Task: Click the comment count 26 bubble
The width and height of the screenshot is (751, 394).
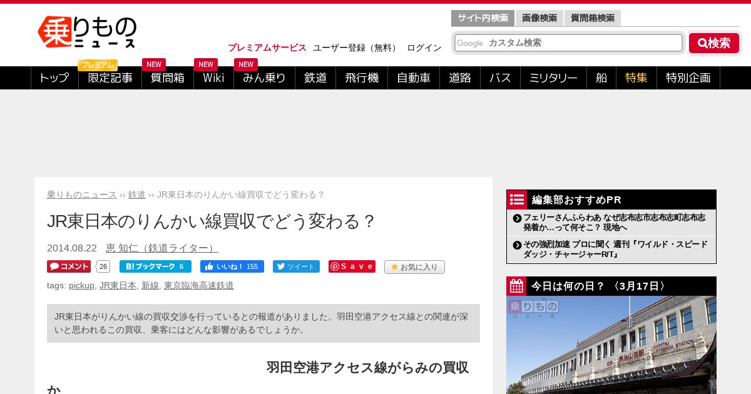Action: 103,266
